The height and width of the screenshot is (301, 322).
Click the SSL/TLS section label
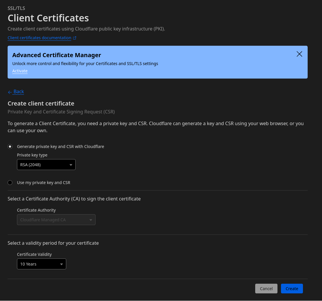16,8
